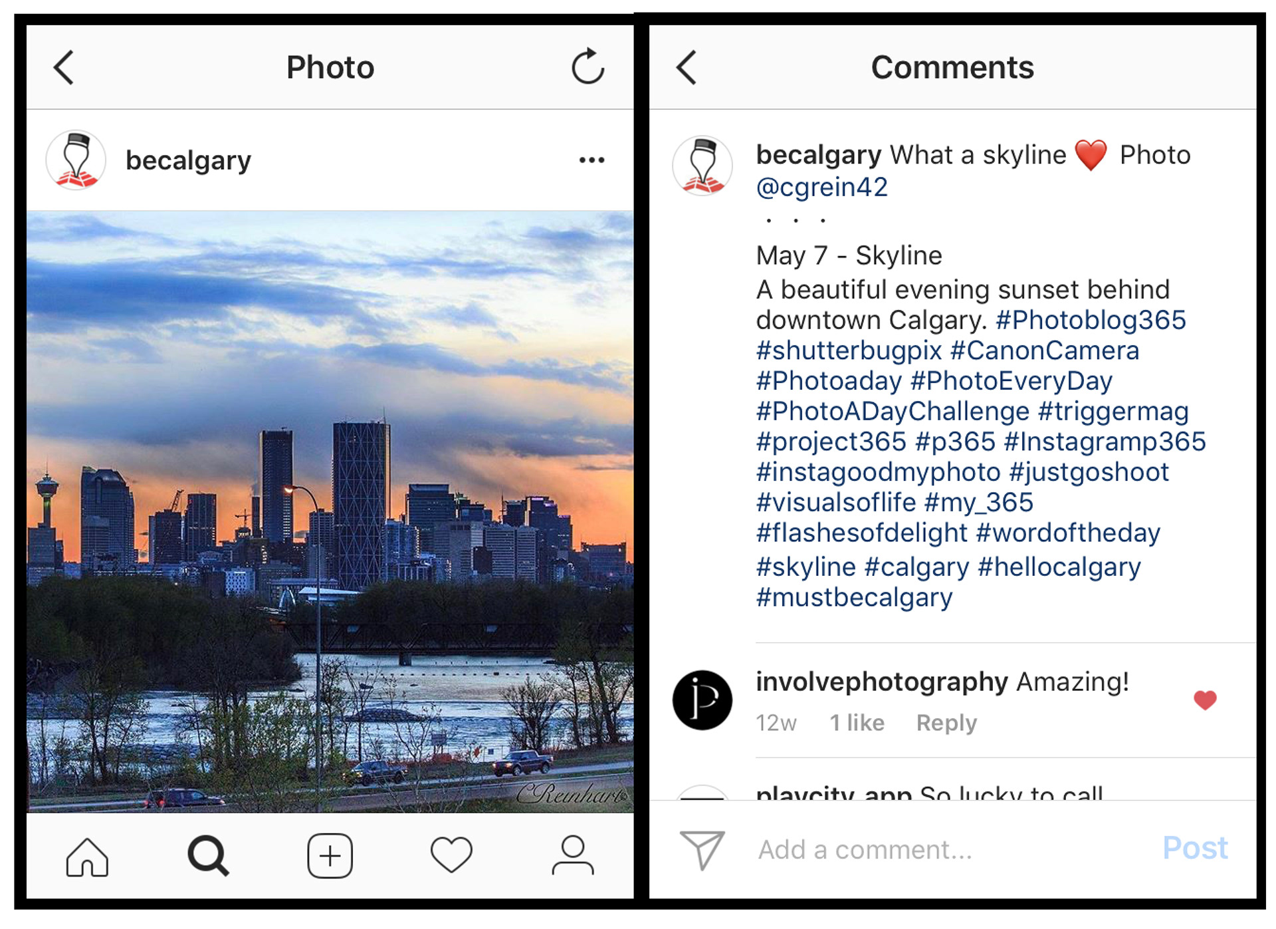This screenshot has width=1276, height=929.
Task: View the 1 like on Amazing! comment
Action: coord(857,722)
